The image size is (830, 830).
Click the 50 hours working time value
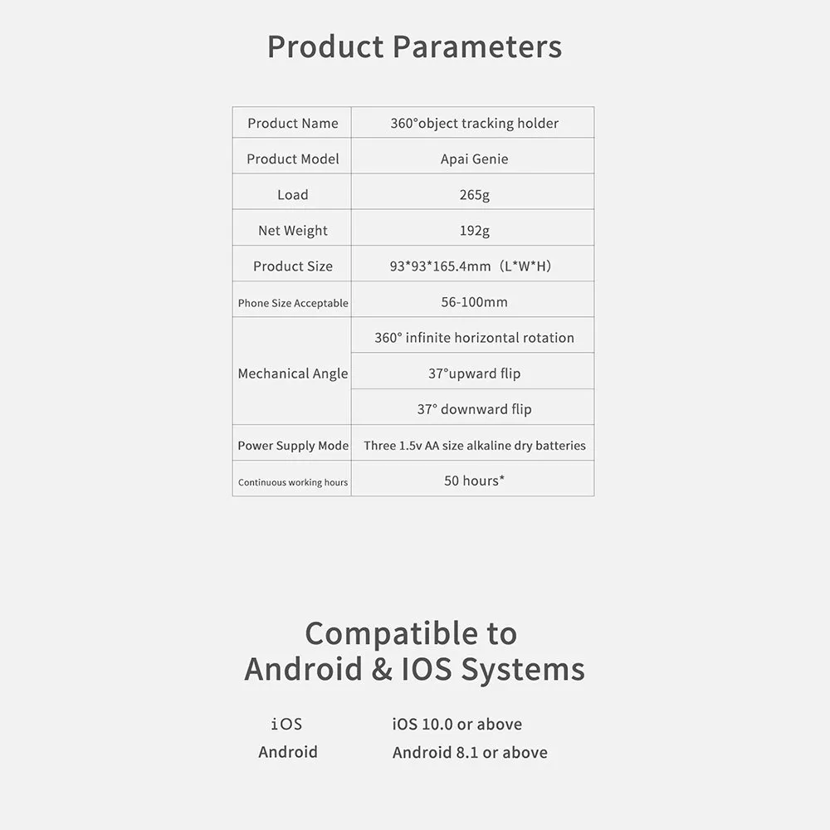[x=474, y=481]
